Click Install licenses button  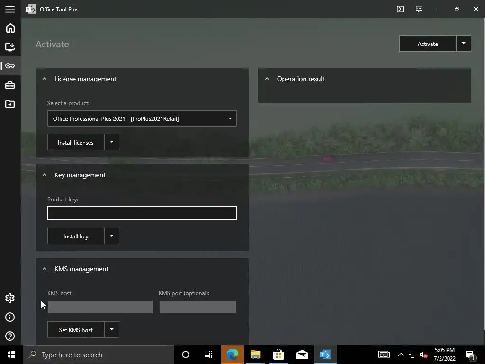point(75,142)
